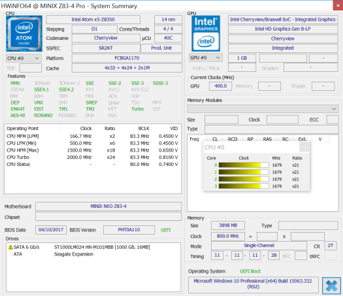Click the Turbo feature label
343x296 pixels.
click(138, 109)
